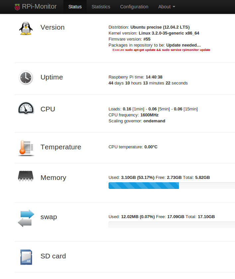
Task: Click the Uptime heading text
Action: (51, 77)
